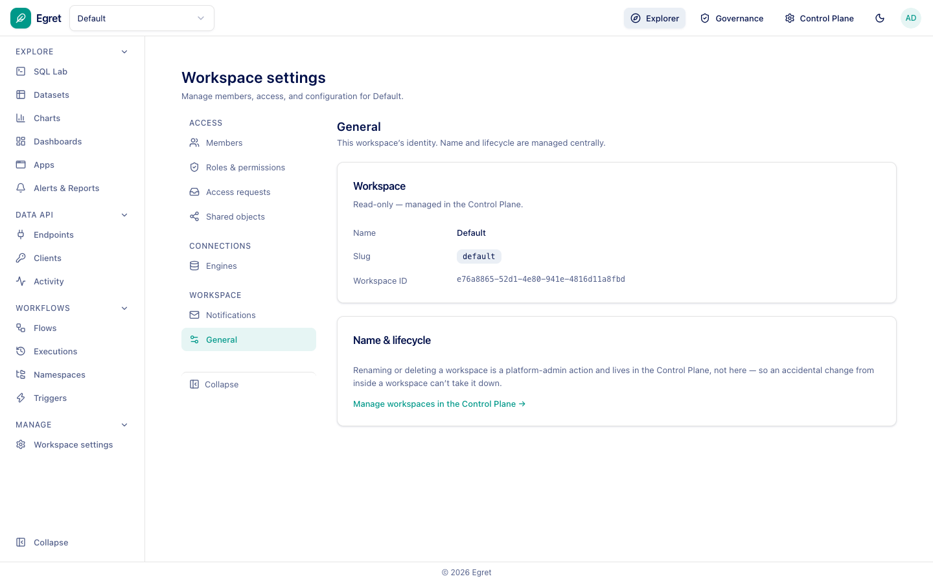Screen dimensions: 933x583
Task: Open Namespaces in Workflows
Action: tap(72, 375)
